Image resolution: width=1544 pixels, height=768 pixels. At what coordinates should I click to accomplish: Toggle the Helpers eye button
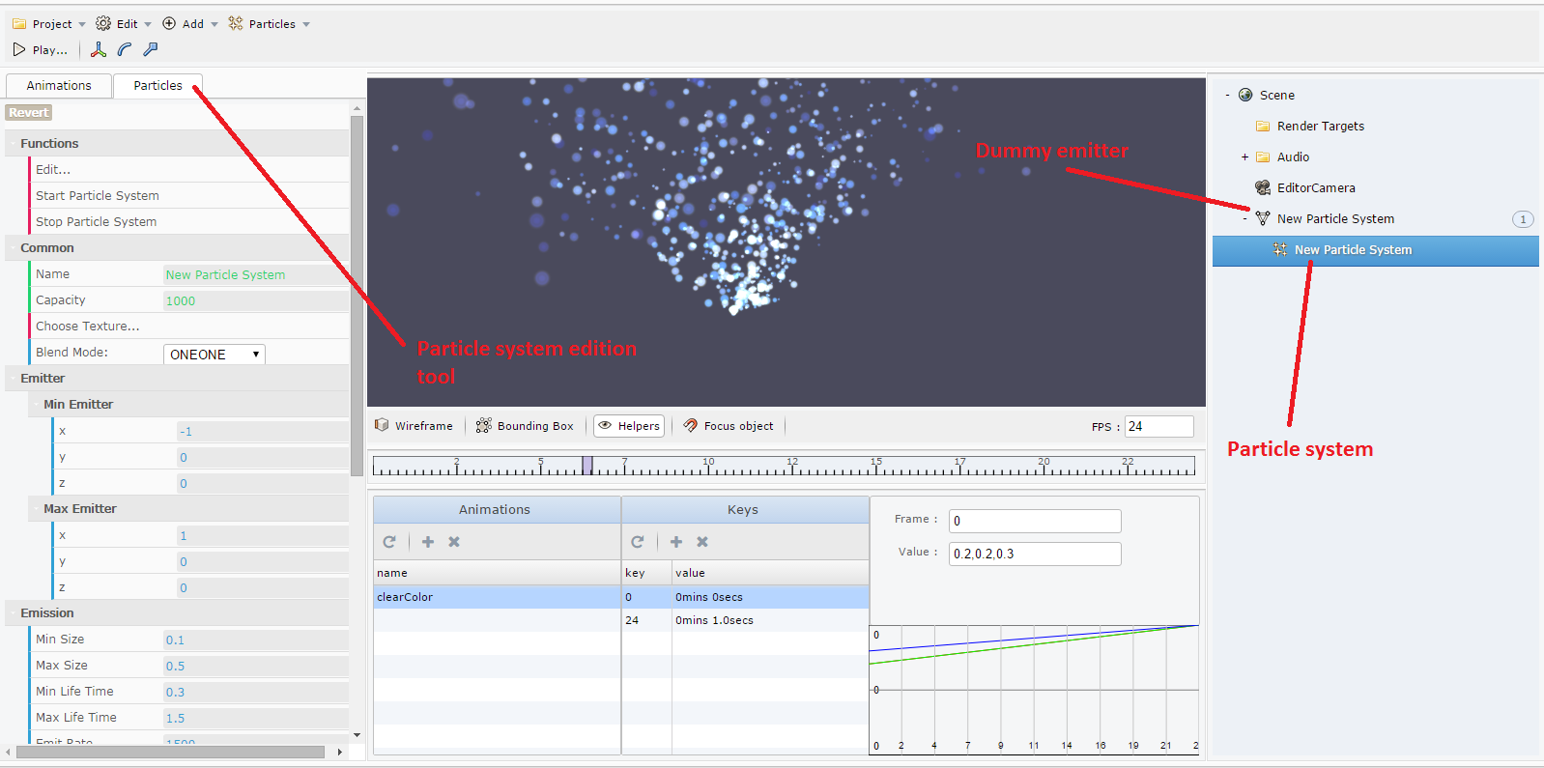pos(629,426)
